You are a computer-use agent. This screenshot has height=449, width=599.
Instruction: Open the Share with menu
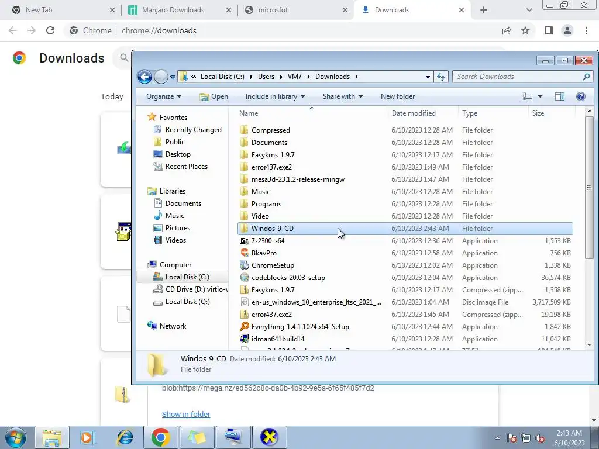(x=342, y=96)
